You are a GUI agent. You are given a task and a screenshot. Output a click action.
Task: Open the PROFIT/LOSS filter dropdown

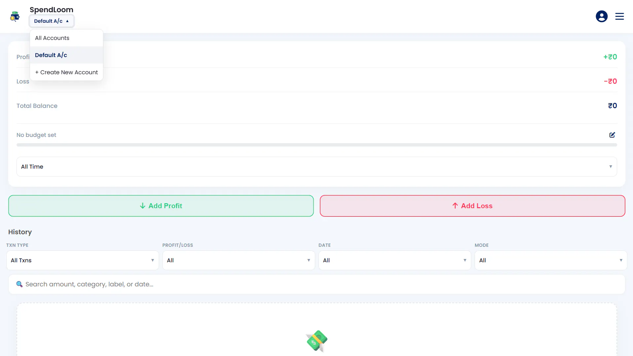239,260
